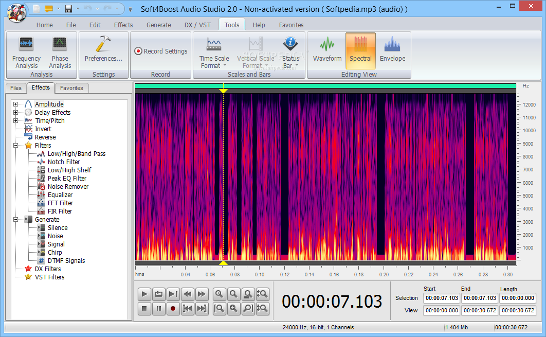
Task: Open quick access toolbar customize arrow
Action: click(x=130, y=10)
